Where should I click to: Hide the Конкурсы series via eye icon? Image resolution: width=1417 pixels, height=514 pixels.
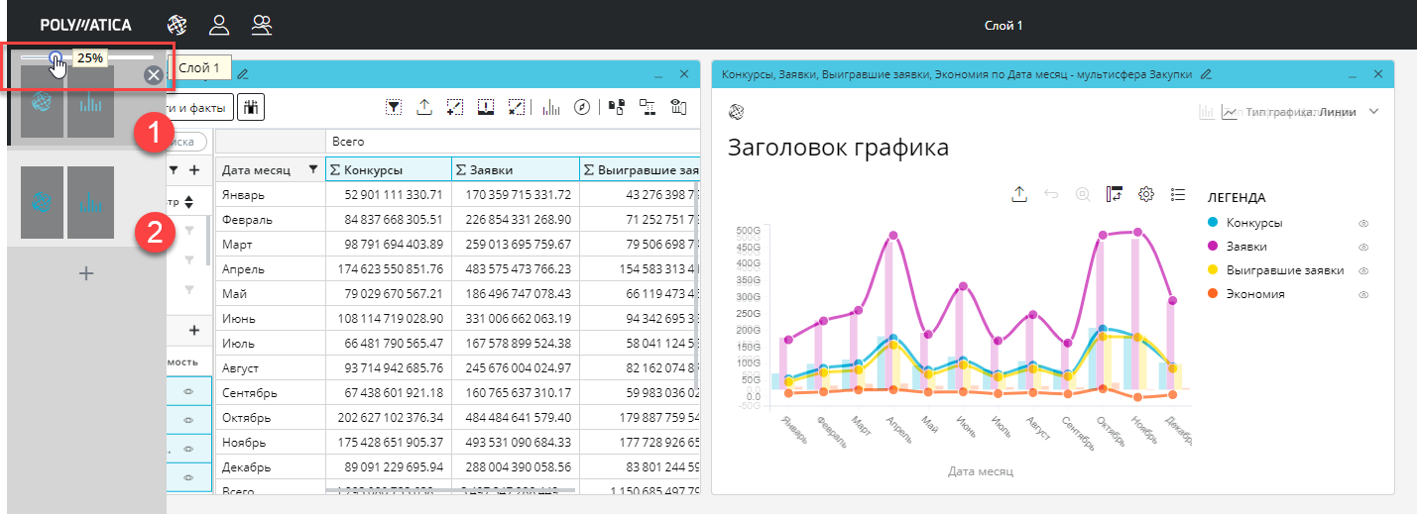(1362, 224)
